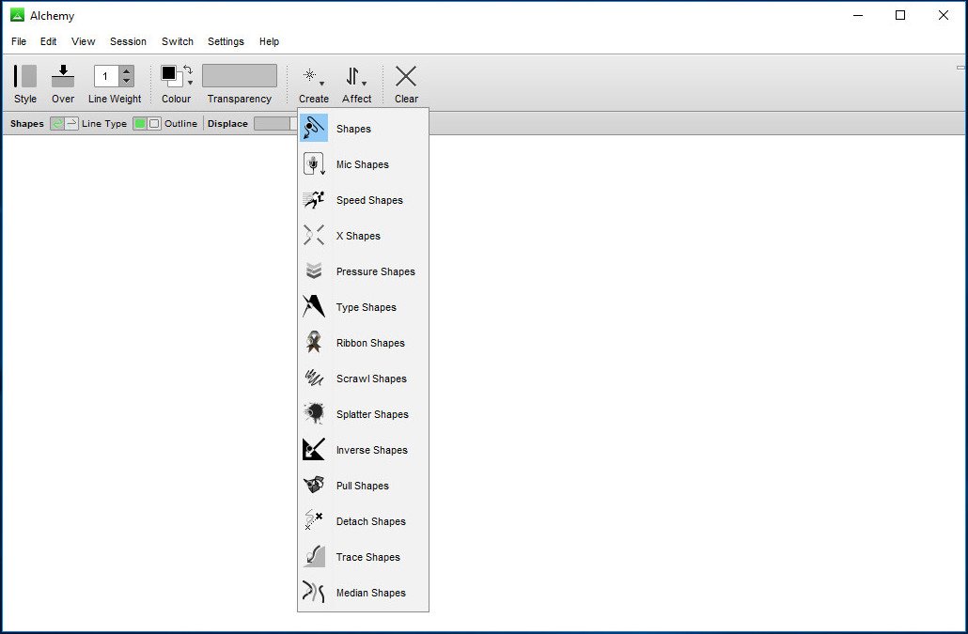
Task: Click the "Displace" label text
Action: 227,123
